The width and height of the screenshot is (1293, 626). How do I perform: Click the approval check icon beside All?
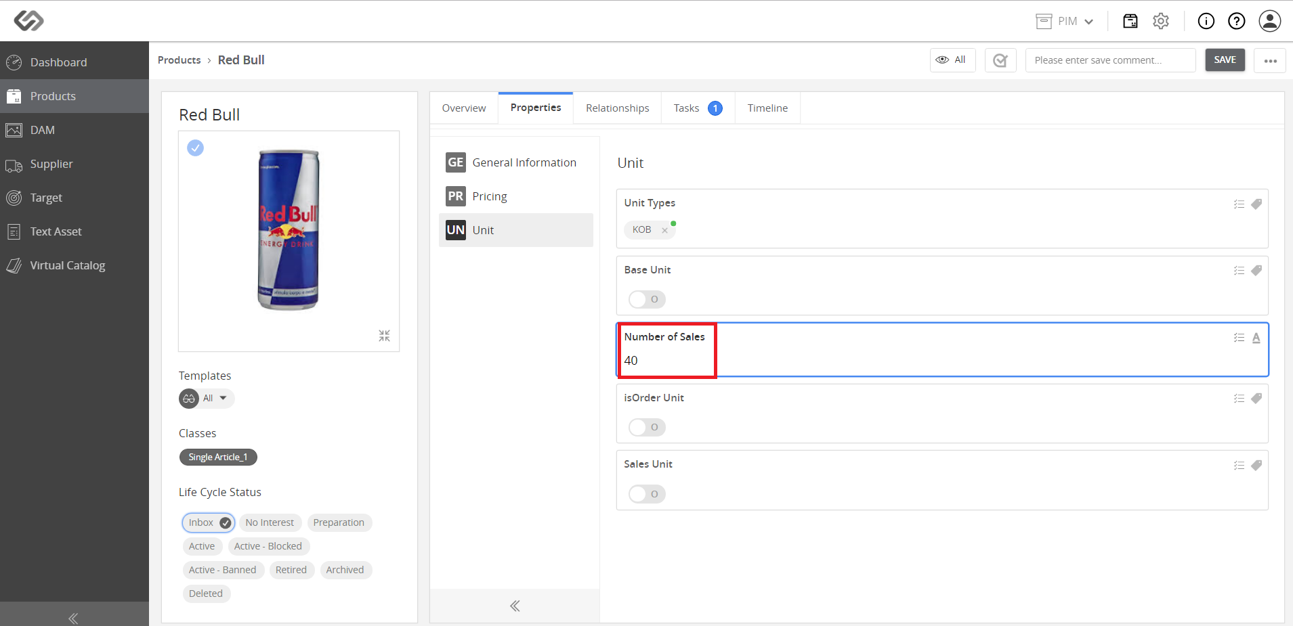click(x=1000, y=60)
